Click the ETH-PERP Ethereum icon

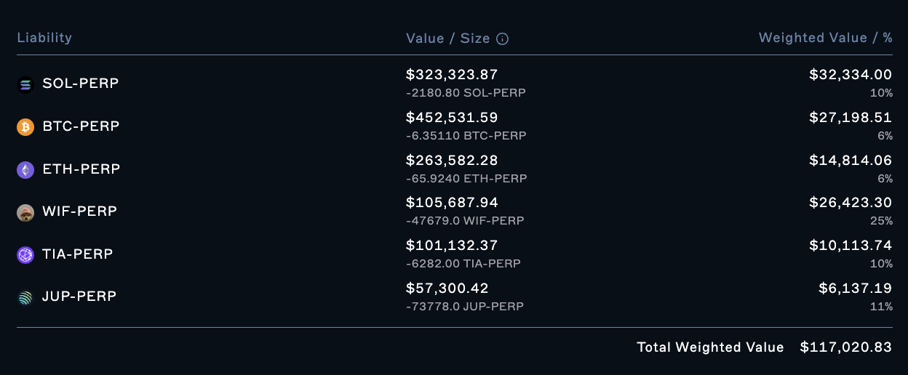[x=25, y=170]
